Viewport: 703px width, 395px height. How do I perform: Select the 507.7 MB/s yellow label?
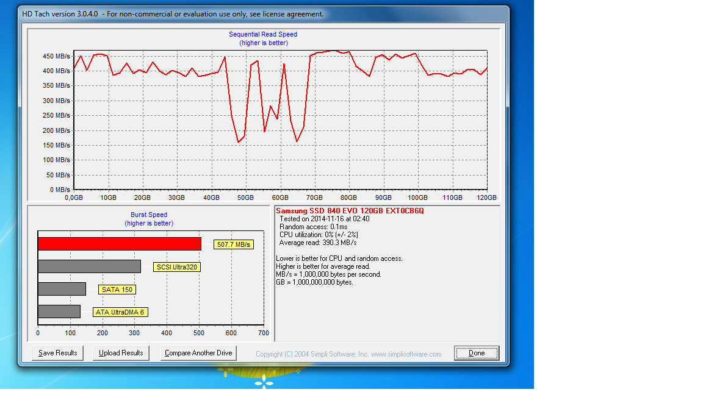click(x=234, y=244)
